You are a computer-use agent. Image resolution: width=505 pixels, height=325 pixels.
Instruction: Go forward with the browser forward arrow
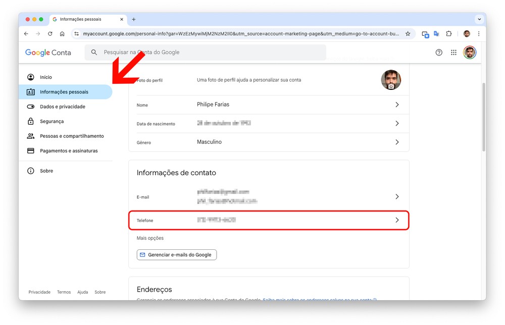pos(38,34)
